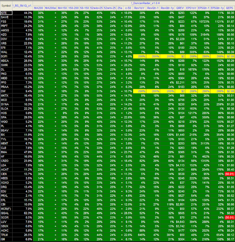Image resolution: width=235 pixels, height=242 pixels.
Task: Click the $2,211 QREV value for PFG
Action: click(x=180, y=82)
